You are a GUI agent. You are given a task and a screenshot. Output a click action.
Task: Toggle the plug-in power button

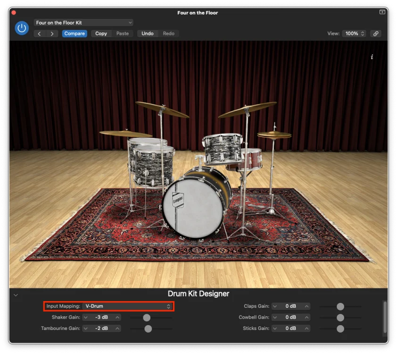22,28
